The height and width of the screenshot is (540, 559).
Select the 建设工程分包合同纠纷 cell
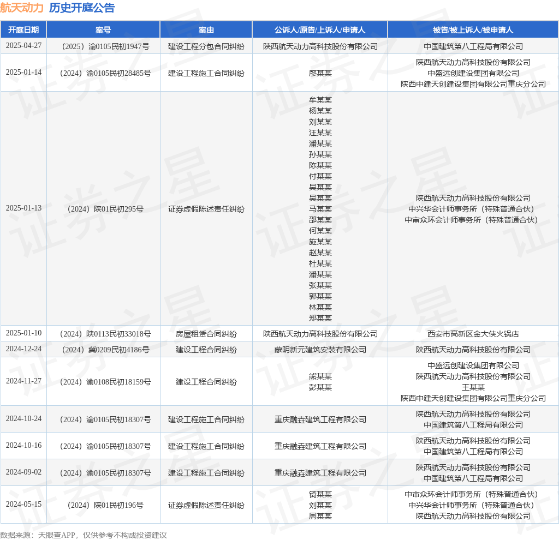pos(206,46)
